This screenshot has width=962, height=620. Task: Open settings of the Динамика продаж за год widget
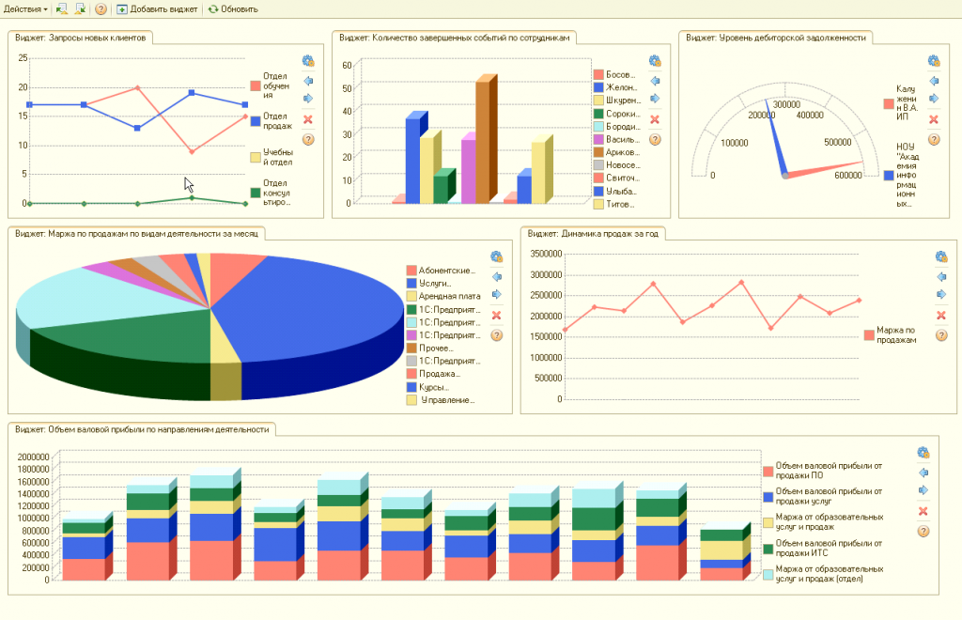point(941,257)
